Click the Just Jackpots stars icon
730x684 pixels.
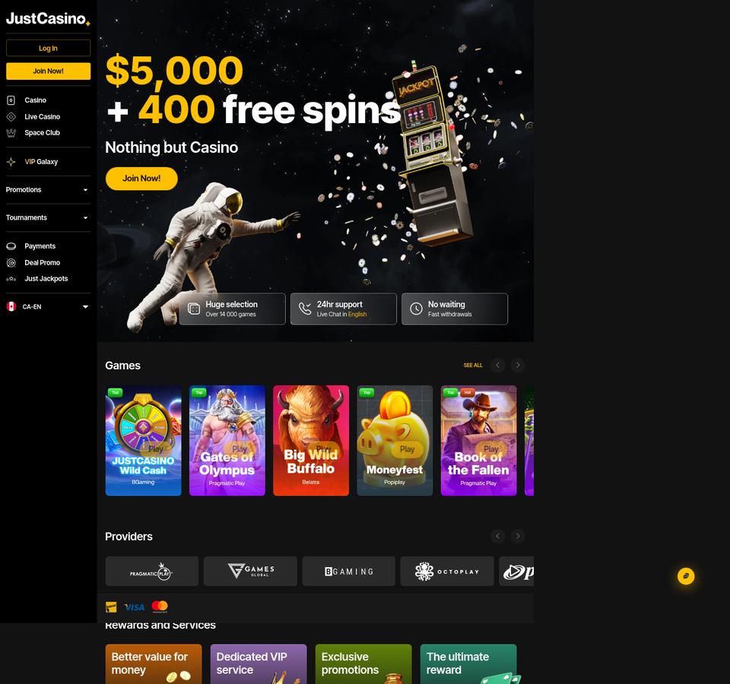(x=11, y=279)
